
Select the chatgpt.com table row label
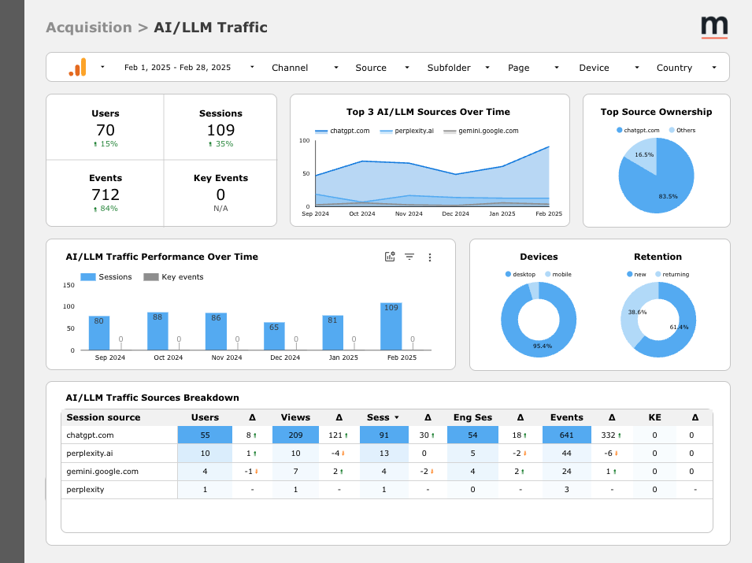click(x=91, y=435)
